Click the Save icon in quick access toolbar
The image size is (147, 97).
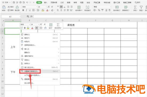pyautogui.click(x=14, y=2)
